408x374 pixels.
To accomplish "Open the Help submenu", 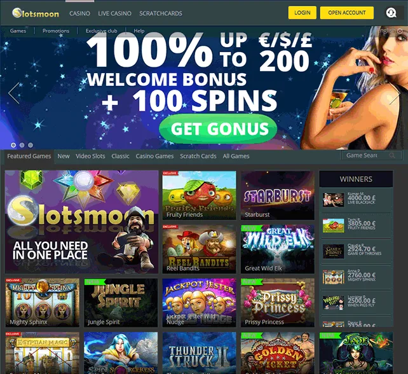I will click(139, 31).
